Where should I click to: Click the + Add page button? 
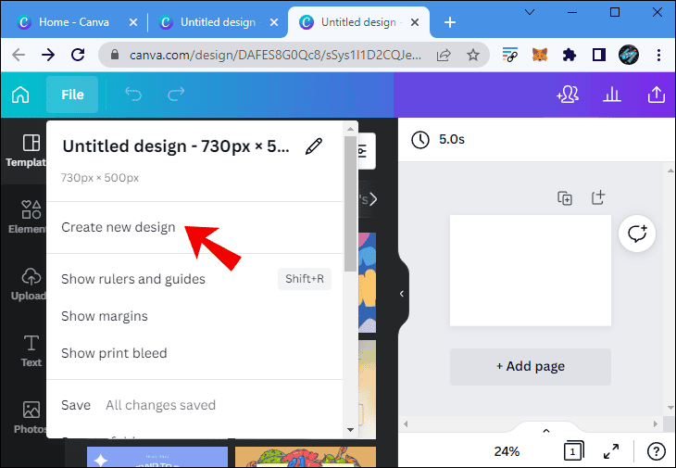coord(530,366)
